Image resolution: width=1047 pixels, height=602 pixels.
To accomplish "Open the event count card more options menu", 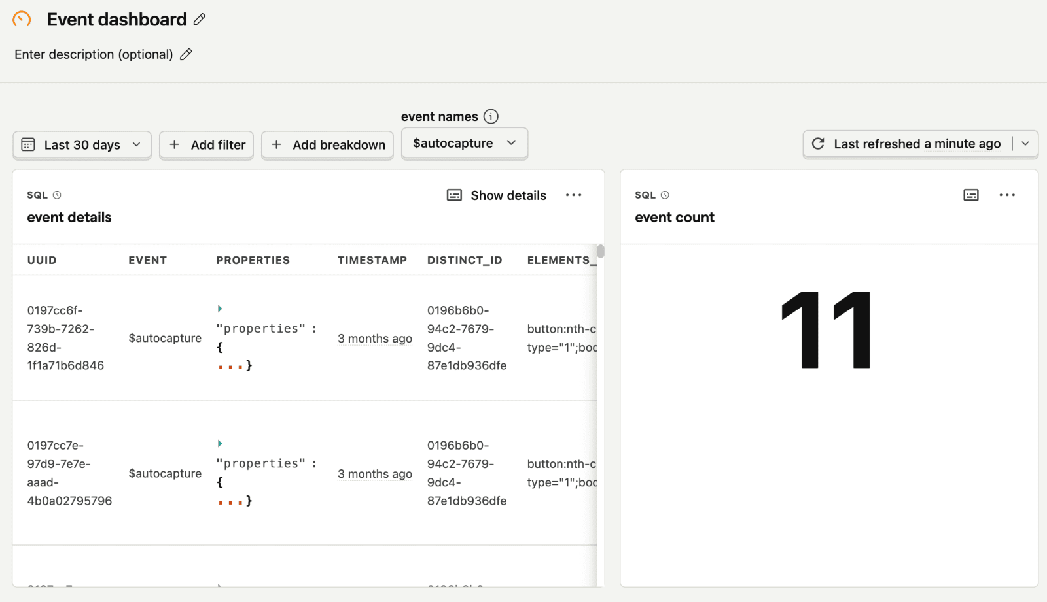I will [x=1007, y=195].
